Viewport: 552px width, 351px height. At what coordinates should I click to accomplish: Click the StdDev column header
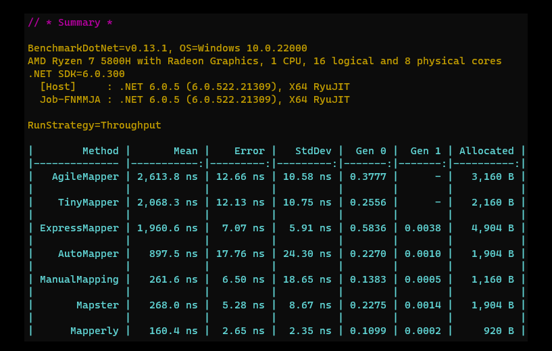pos(313,151)
